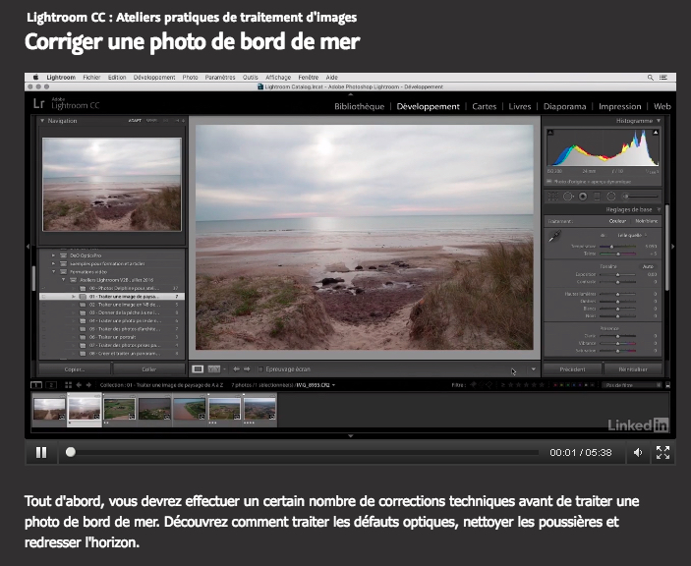
Task: Switch to the Bibliothèque module
Action: coord(359,106)
